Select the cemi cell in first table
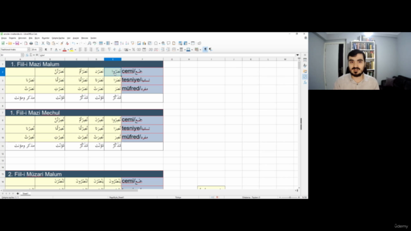 (x=142, y=71)
